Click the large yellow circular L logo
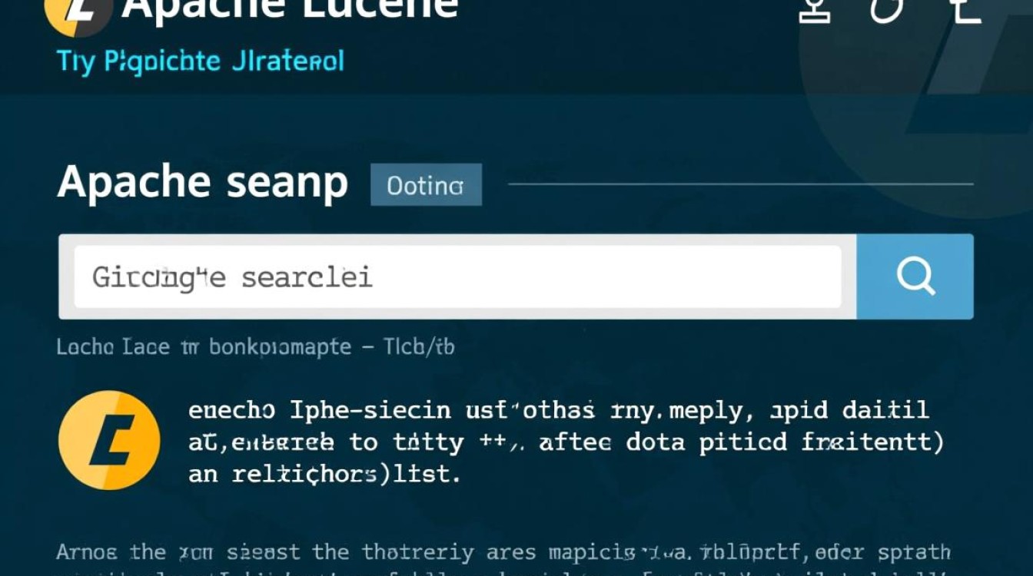This screenshot has width=1033, height=576. (x=109, y=440)
